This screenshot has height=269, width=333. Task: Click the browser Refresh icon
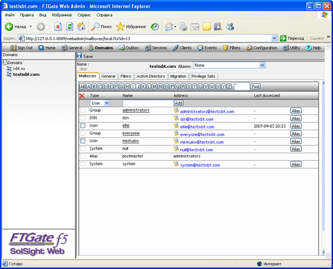[x=70, y=27]
